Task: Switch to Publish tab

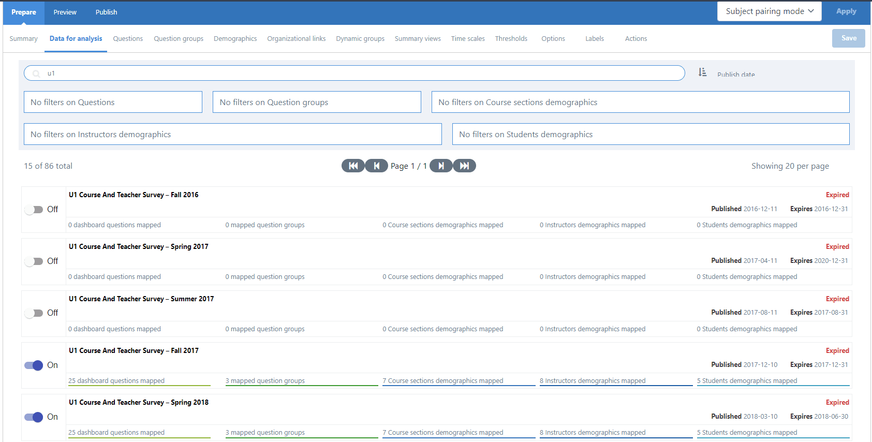Action: click(106, 12)
